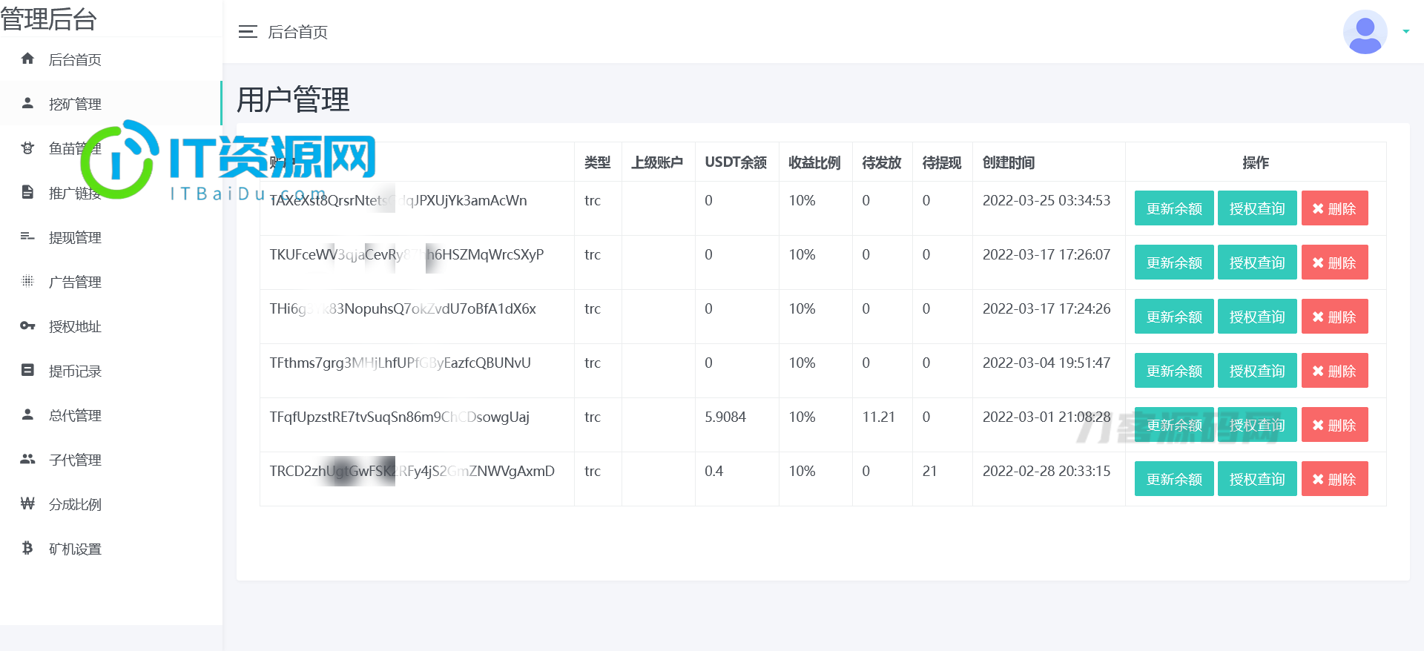Viewport: 1424px width, 651px height.
Task: Open the 挖矿管理 sidebar menu item
Action: (x=111, y=104)
